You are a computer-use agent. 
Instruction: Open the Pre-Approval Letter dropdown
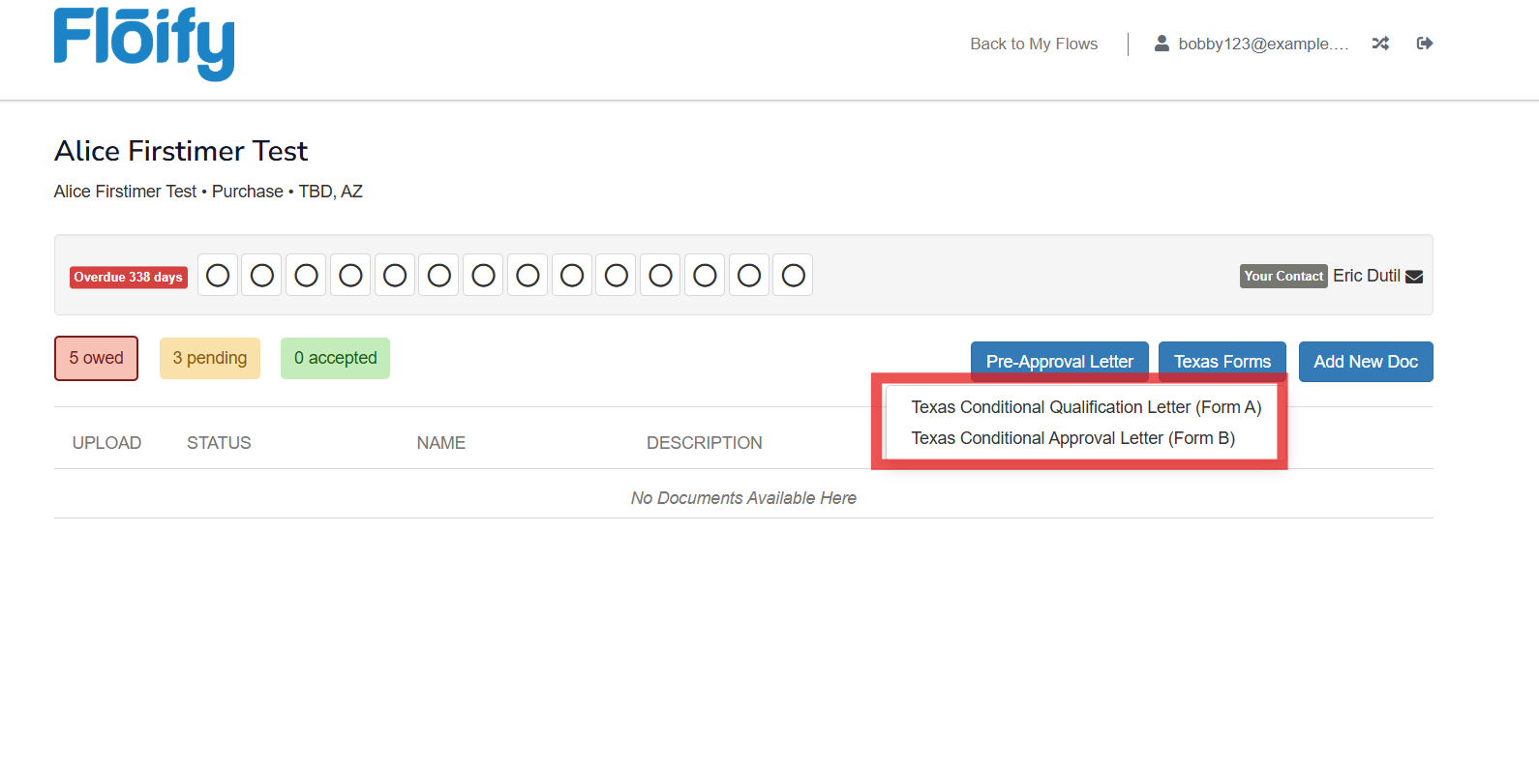pos(1059,362)
